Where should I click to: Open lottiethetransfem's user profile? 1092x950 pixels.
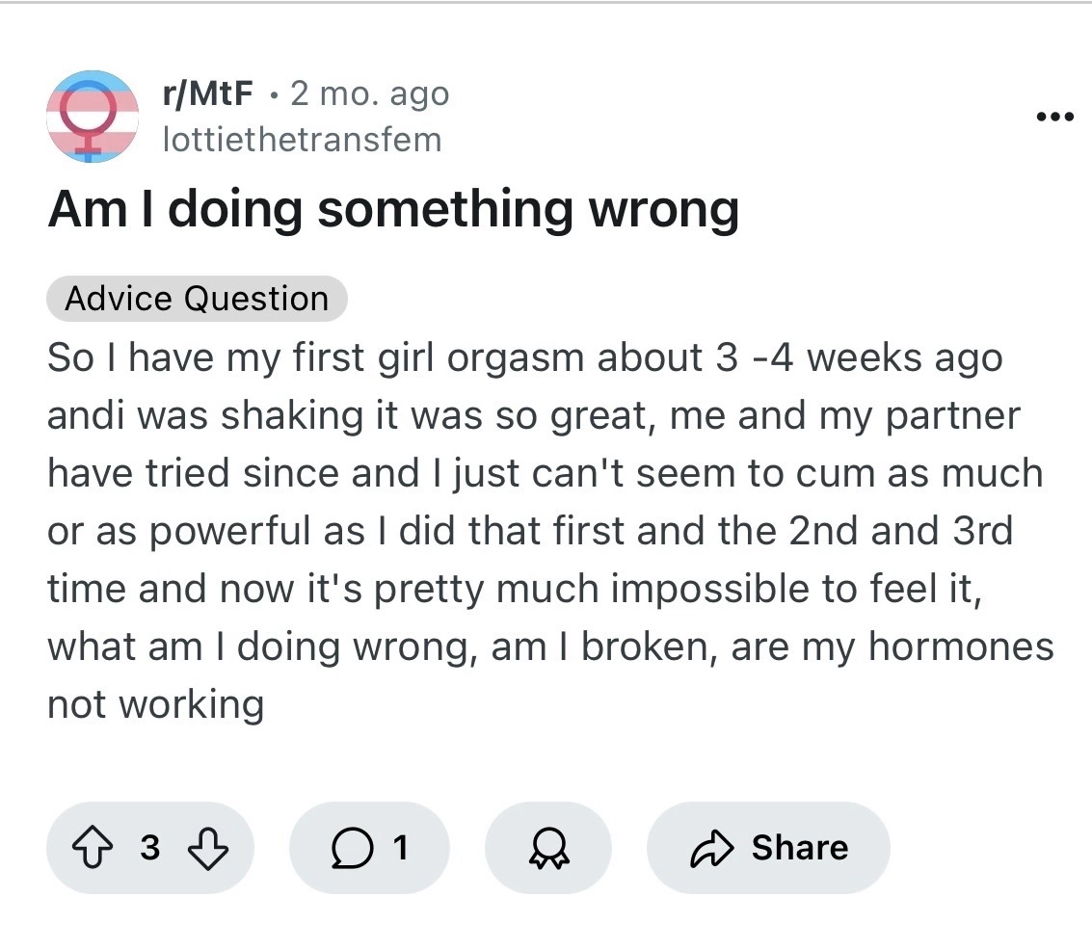[x=302, y=139]
